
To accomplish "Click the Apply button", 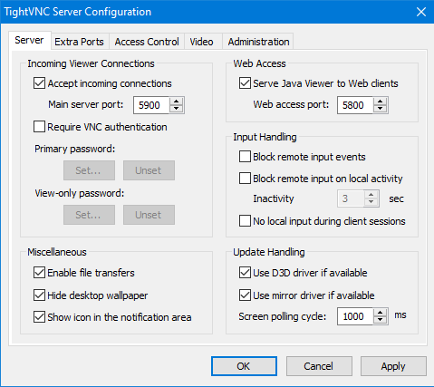I will point(393,366).
